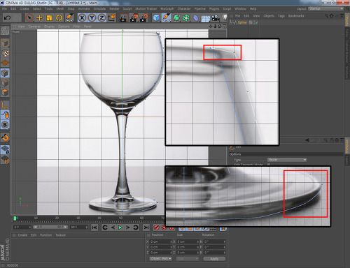The image size is (350, 268).
Task: Open Edit Render Settings icon
Action: [x=144, y=18]
